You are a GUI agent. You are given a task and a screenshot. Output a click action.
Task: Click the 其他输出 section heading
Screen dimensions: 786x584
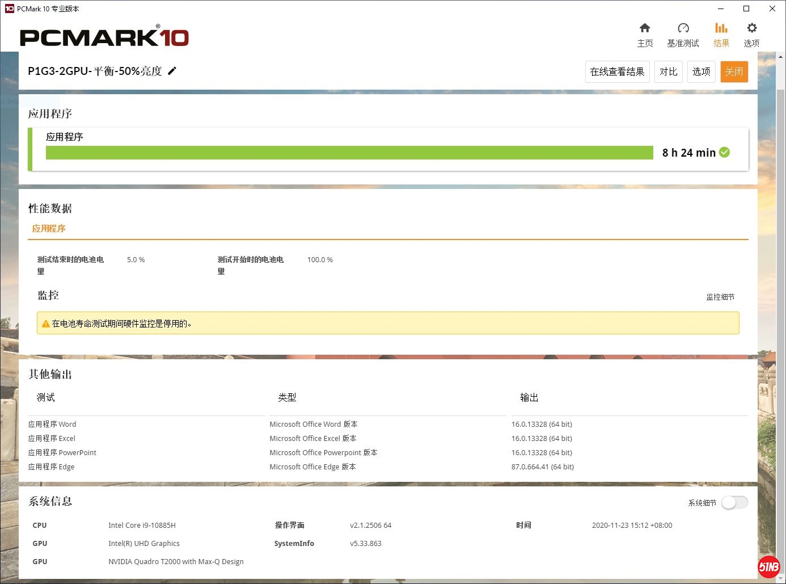(x=50, y=374)
